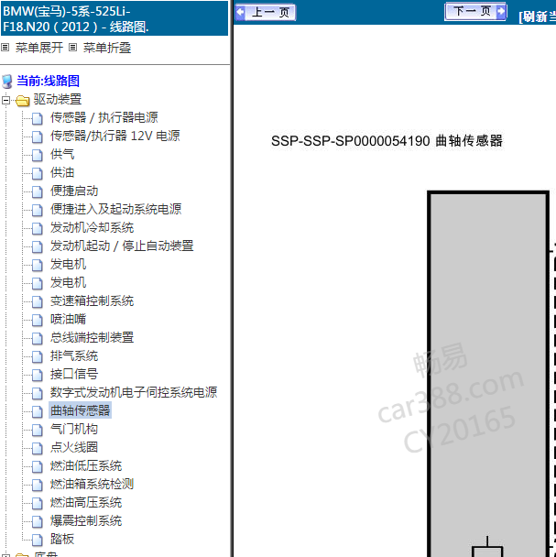Click page icon beside 点火线圈
The width and height of the screenshot is (556, 557).
coord(37,448)
